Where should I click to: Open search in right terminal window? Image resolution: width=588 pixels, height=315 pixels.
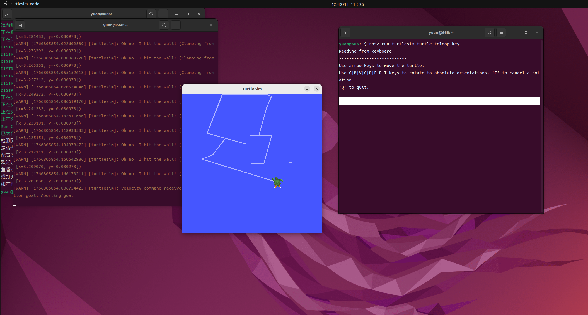click(x=489, y=33)
